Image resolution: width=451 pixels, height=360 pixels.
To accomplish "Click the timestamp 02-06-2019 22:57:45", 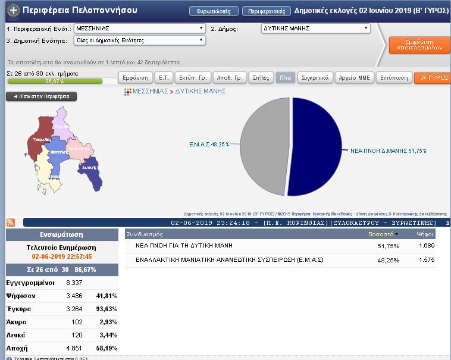I will 62,256.
